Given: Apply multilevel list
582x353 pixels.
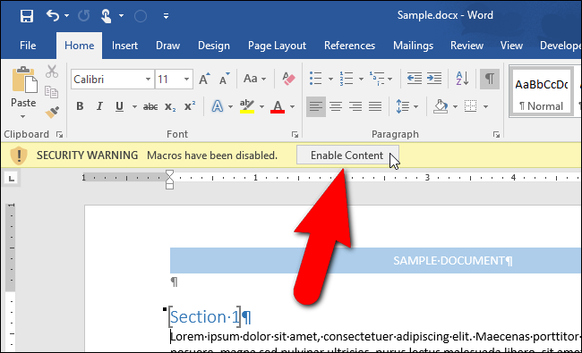Looking at the screenshot, I should (x=377, y=79).
